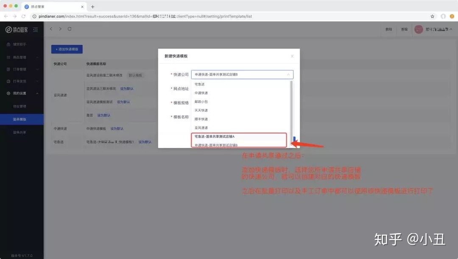Screen dimensions: 458x259
Task: Open the first sidebar item with bag icon
Action: [x=19, y=44]
